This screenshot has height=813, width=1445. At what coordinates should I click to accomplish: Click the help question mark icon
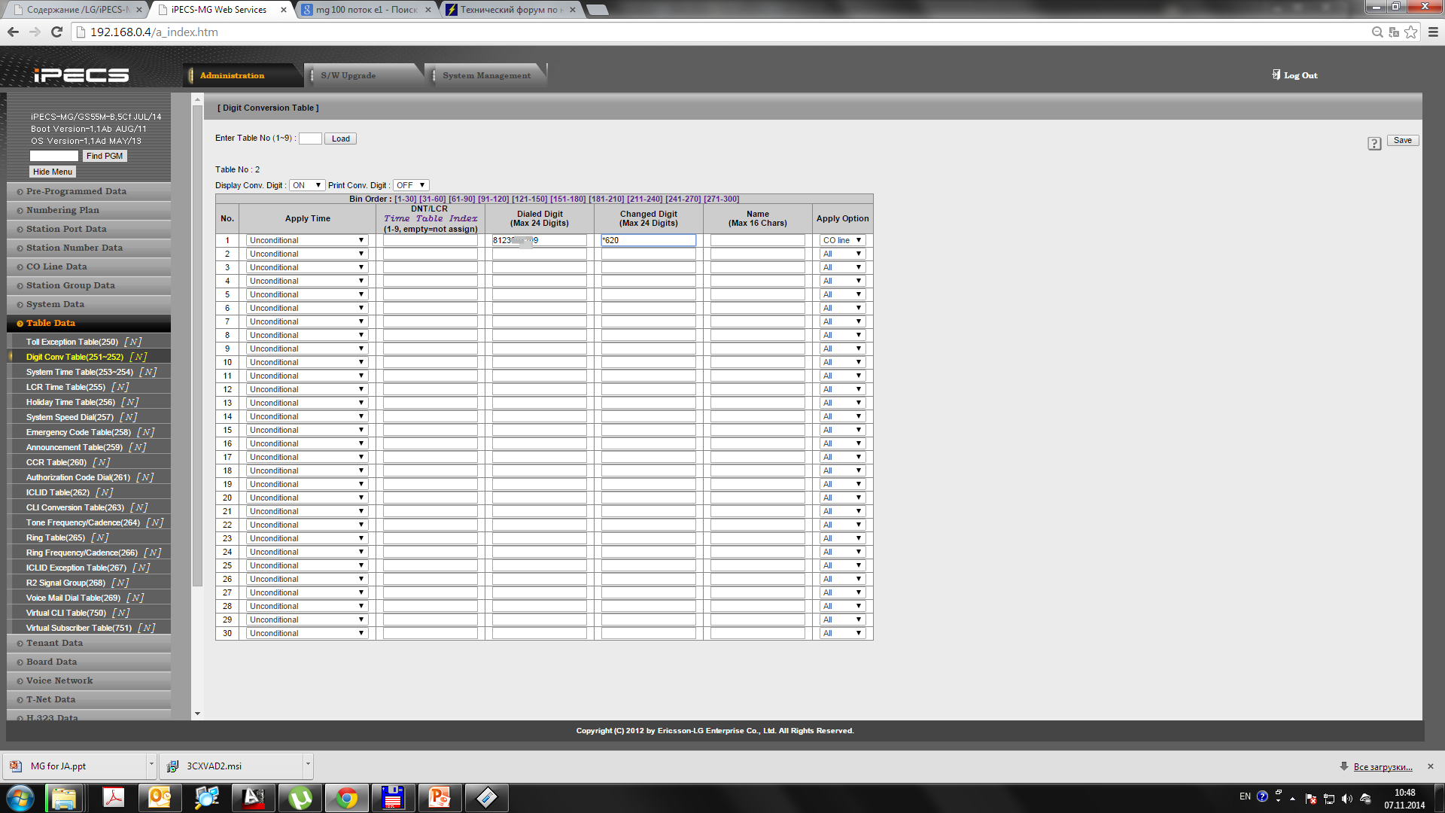(x=1374, y=144)
